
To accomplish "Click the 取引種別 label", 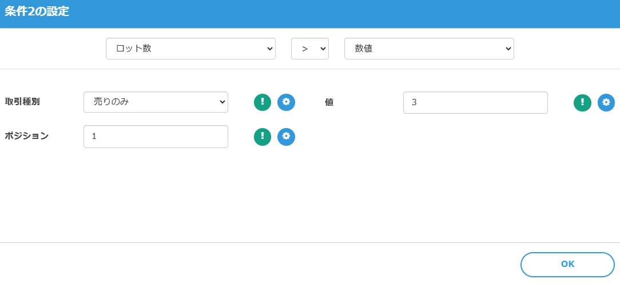I will click(22, 102).
